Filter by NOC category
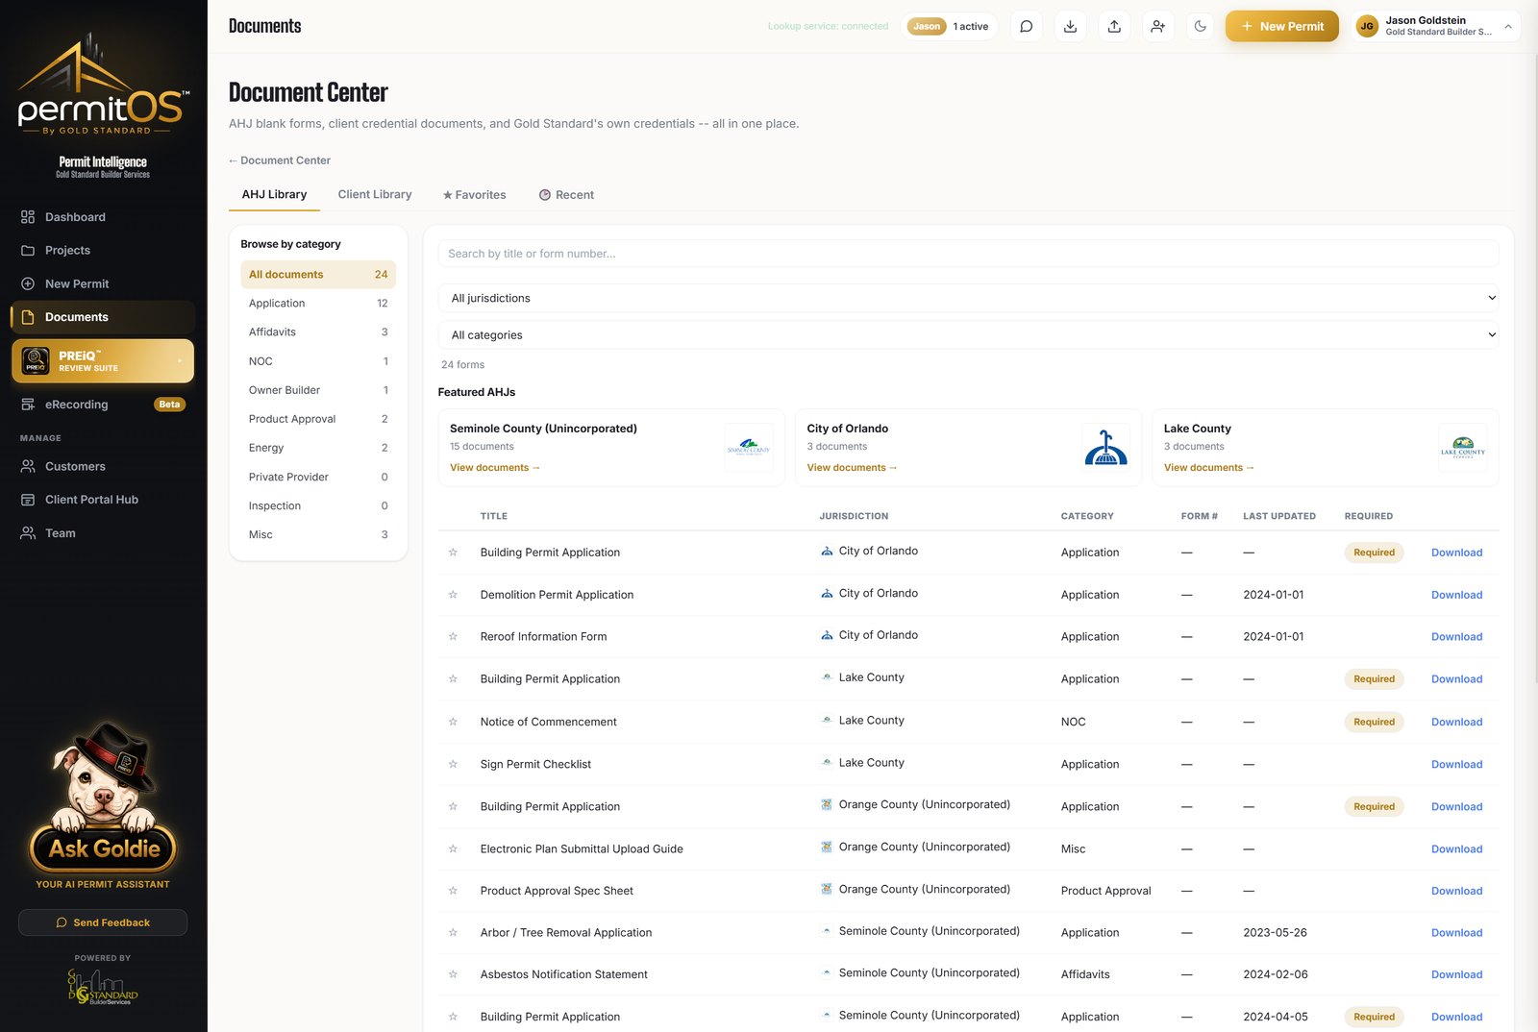Viewport: 1538px width, 1032px height. point(318,361)
